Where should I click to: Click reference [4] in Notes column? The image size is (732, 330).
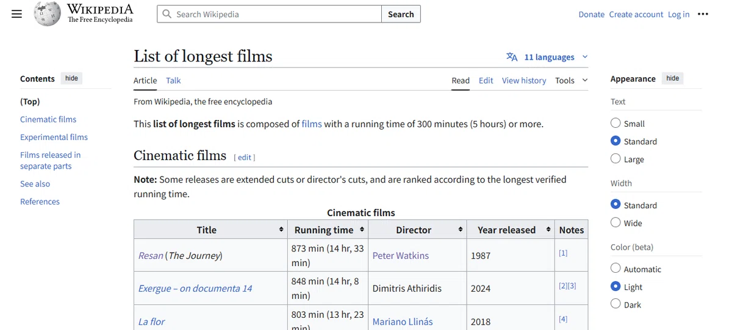click(563, 318)
